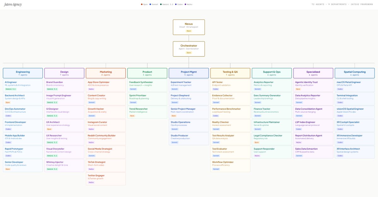
Task: Click the XR Interface Architect card
Action: (x=355, y=152)
